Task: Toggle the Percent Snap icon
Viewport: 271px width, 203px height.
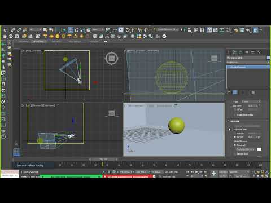Action: point(140,30)
